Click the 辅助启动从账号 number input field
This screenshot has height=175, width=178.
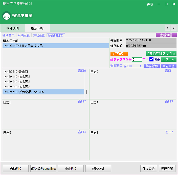click(x=137, y=60)
